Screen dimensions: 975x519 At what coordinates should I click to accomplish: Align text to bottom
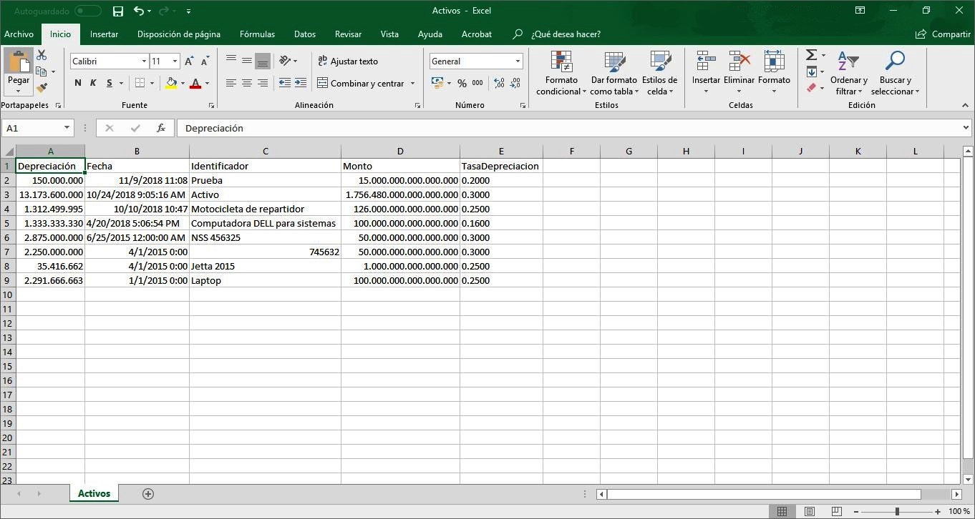(x=263, y=61)
